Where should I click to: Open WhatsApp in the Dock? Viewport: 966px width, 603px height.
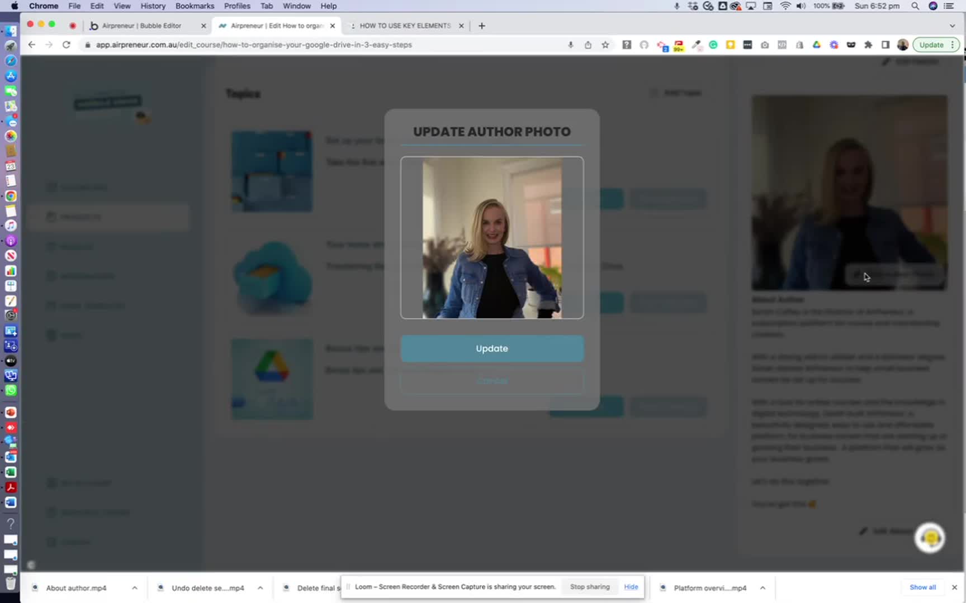pos(11,391)
